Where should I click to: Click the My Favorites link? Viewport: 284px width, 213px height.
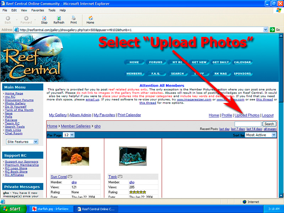104,115
